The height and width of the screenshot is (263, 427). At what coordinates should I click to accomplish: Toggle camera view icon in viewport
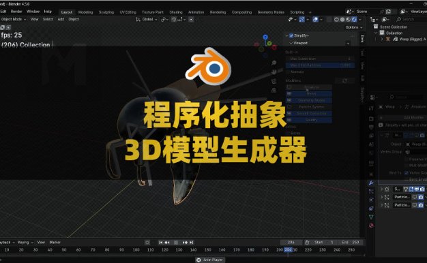[274, 81]
